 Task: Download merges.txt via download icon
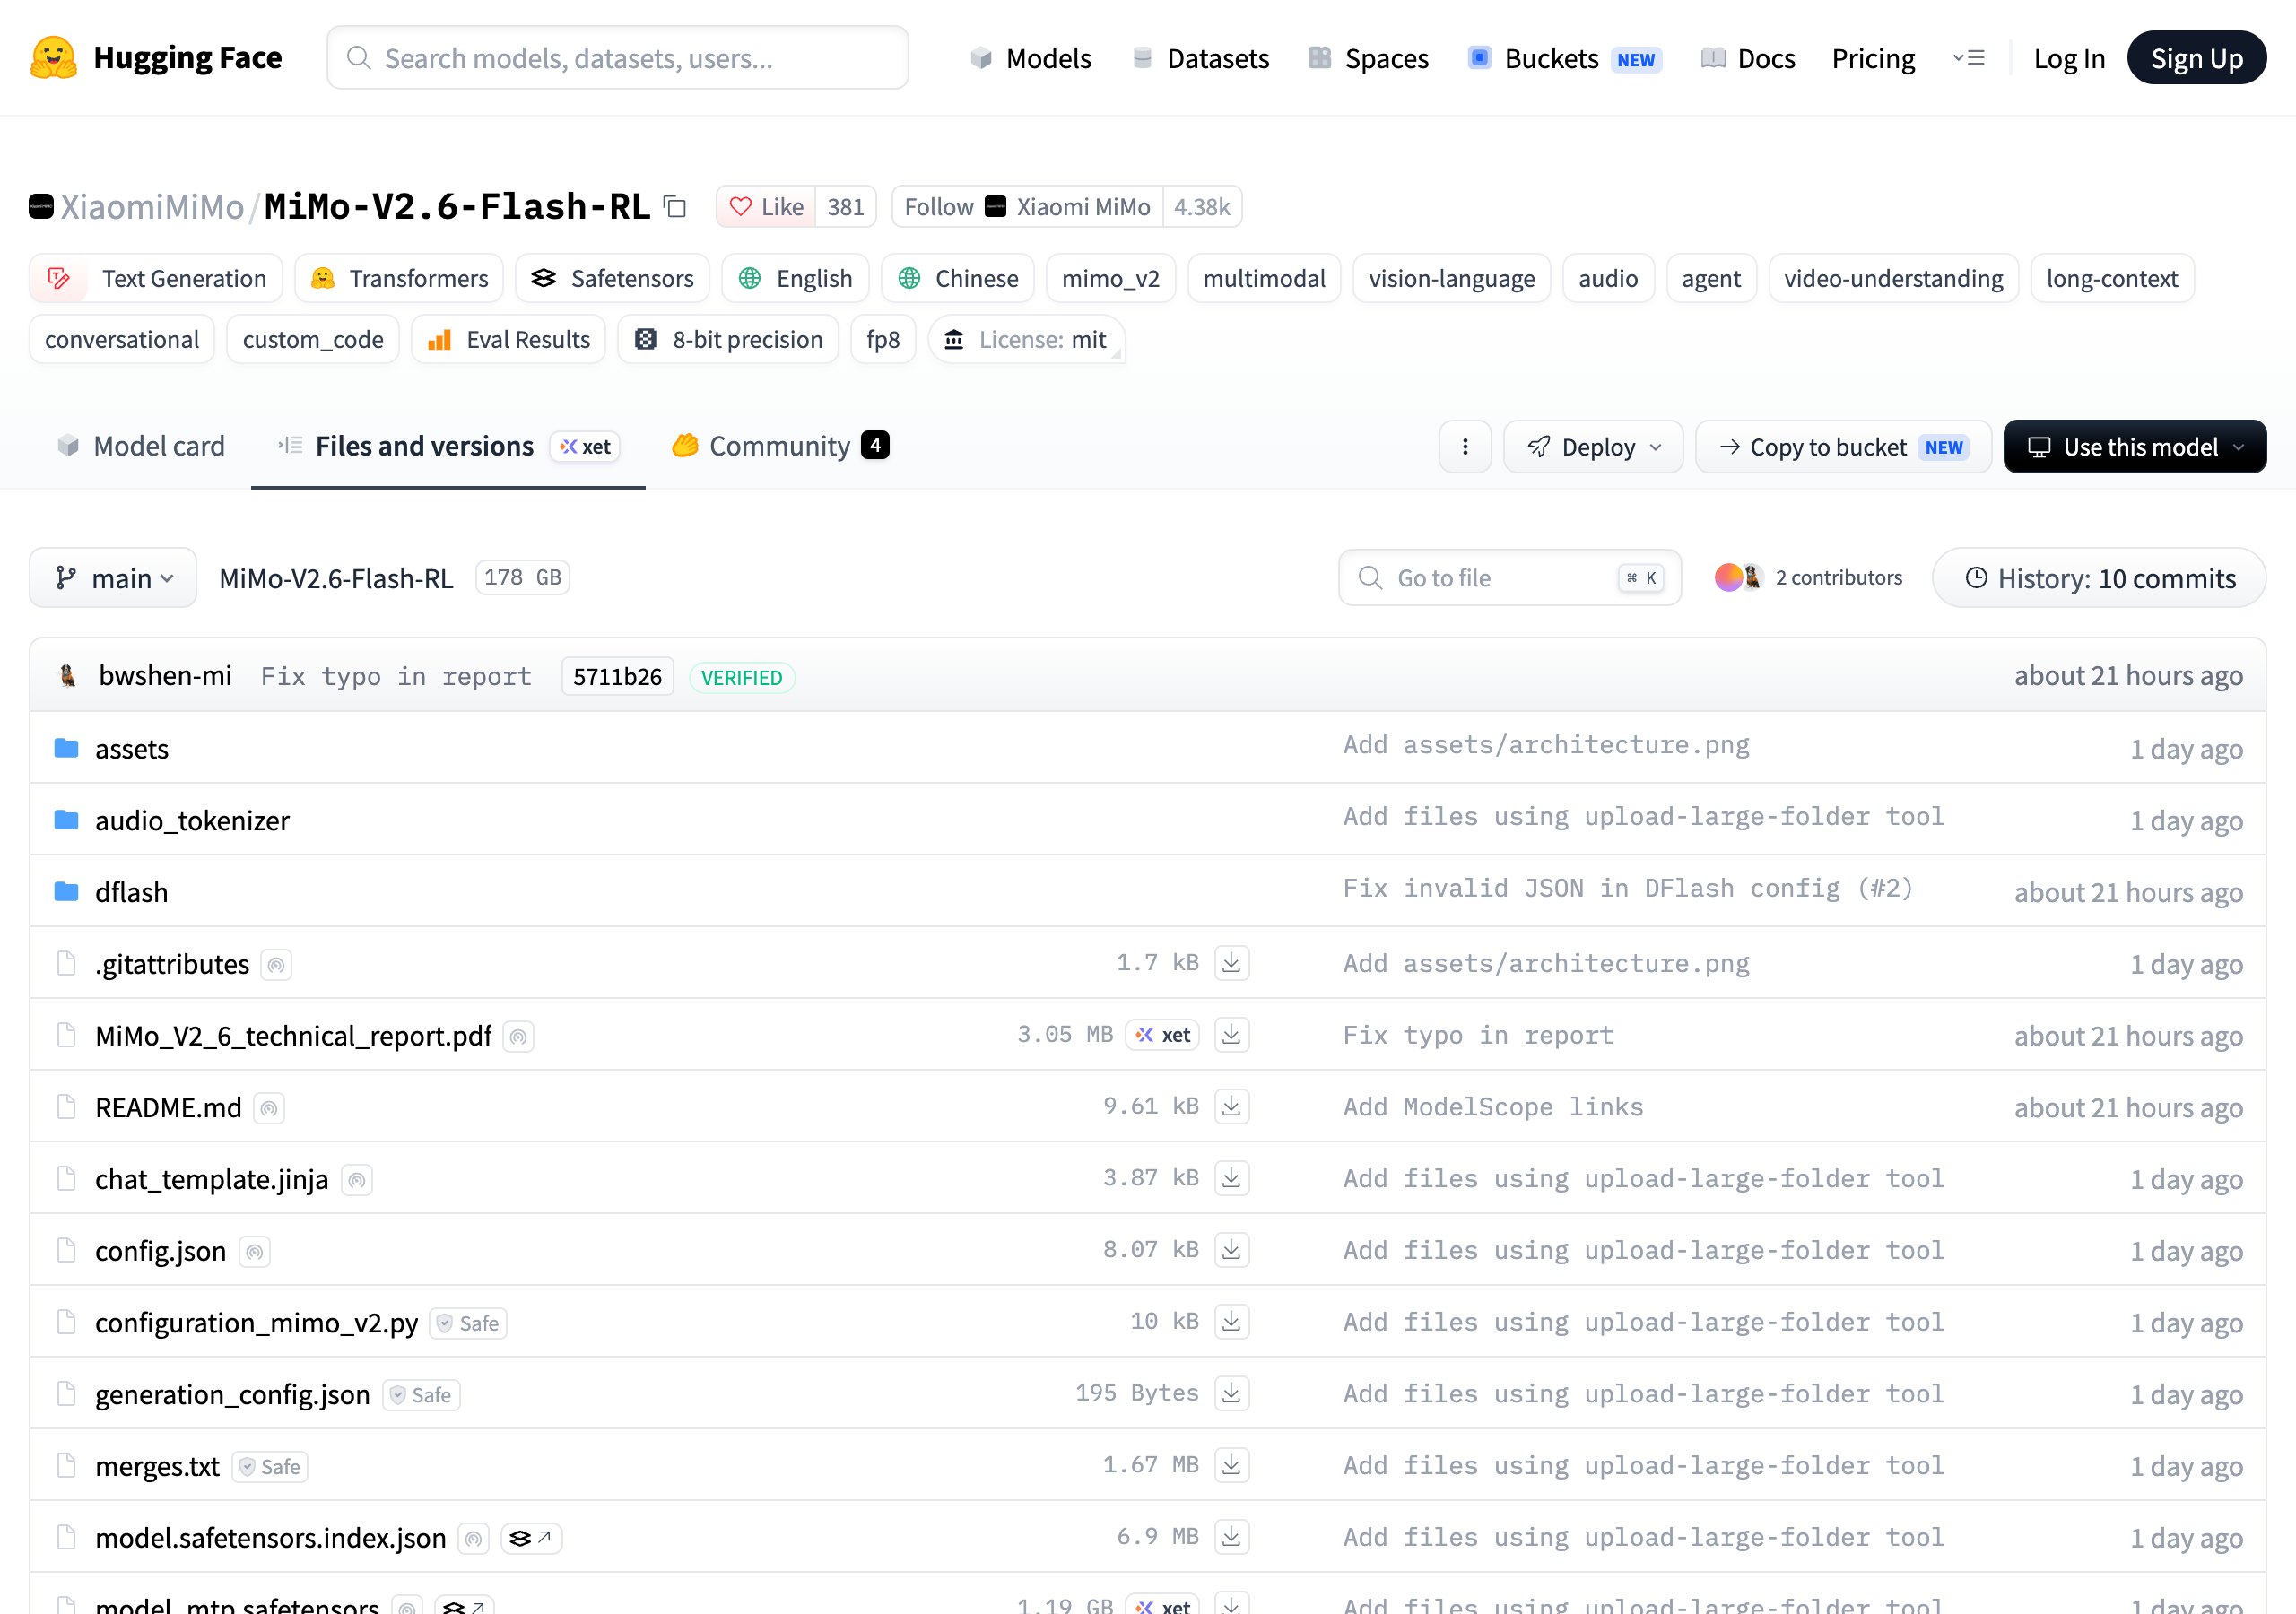pos(1231,1466)
